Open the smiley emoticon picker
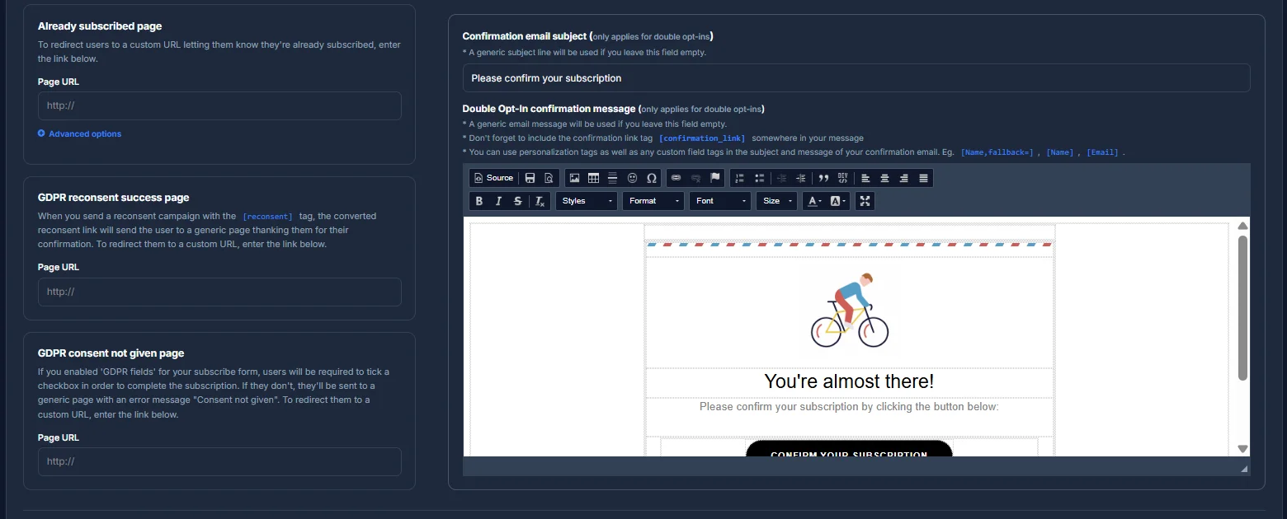 coord(632,178)
